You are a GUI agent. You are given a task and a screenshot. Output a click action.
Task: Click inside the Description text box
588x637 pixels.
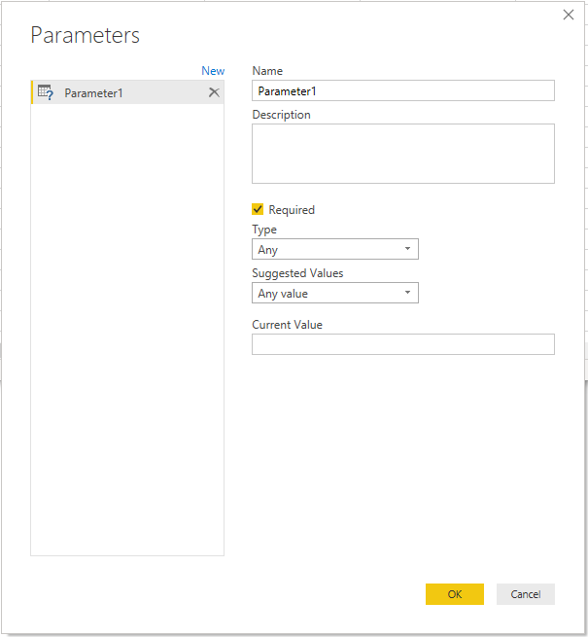pyautogui.click(x=403, y=154)
